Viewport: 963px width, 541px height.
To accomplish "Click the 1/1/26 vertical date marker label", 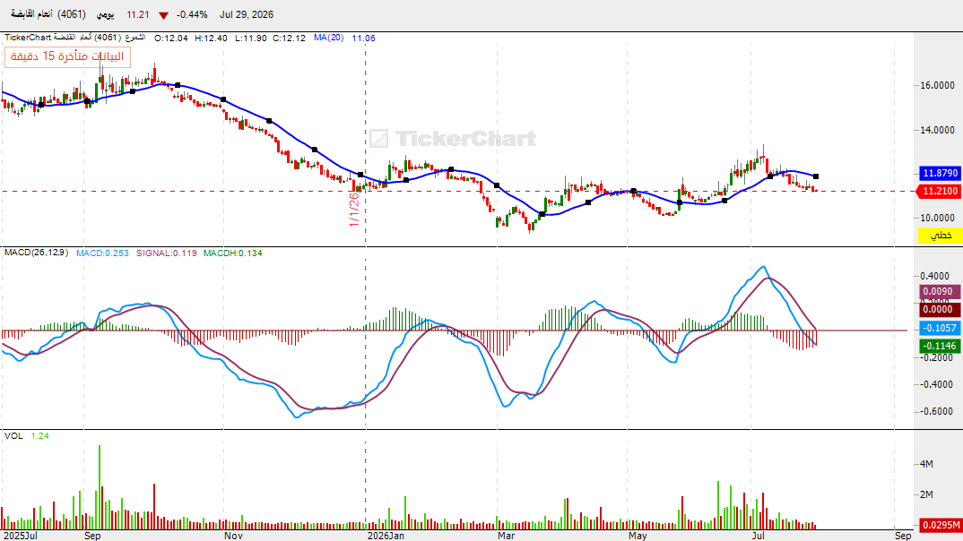I will coord(354,209).
